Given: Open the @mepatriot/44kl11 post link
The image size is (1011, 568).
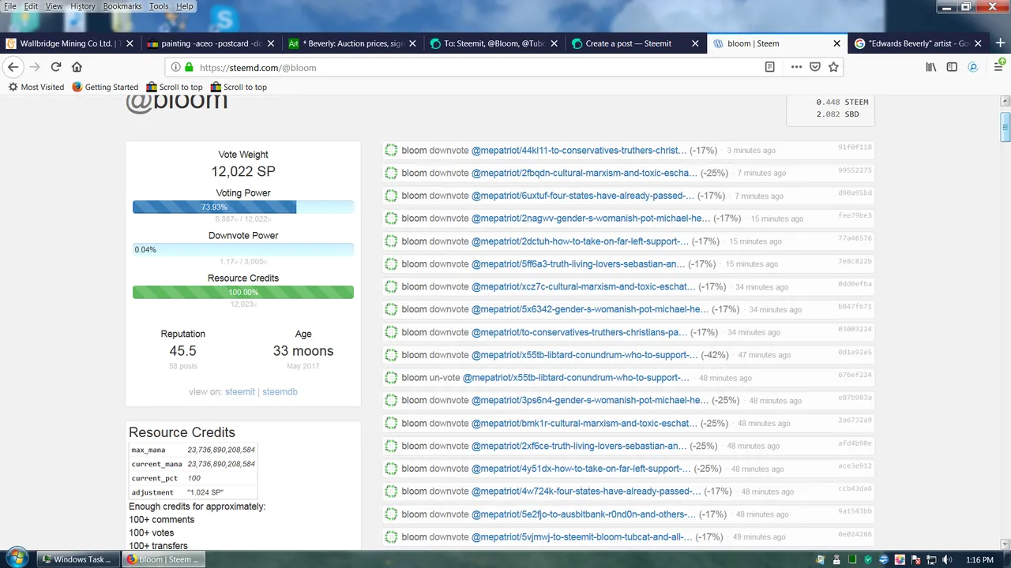Looking at the screenshot, I should (x=579, y=150).
